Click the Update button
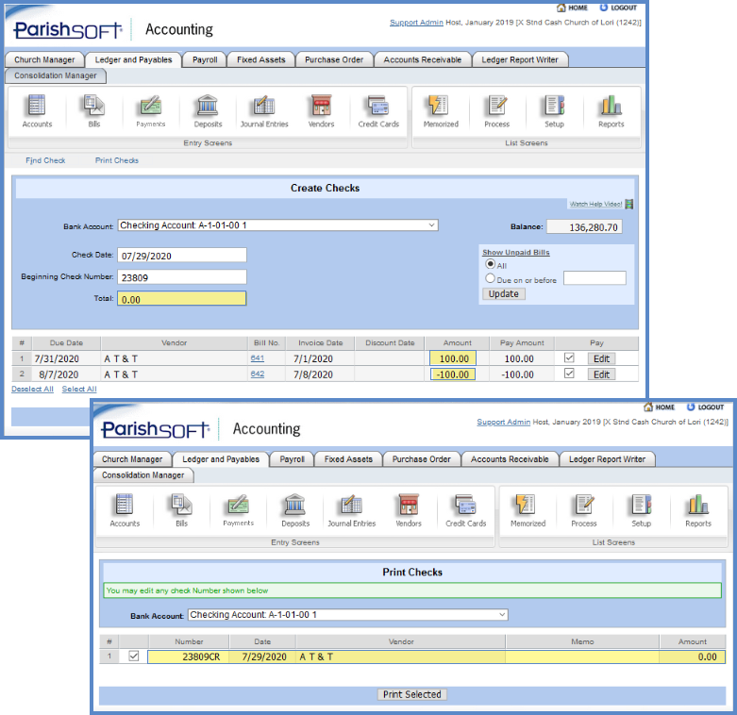Viewport: 737px width, 715px height. [x=503, y=293]
